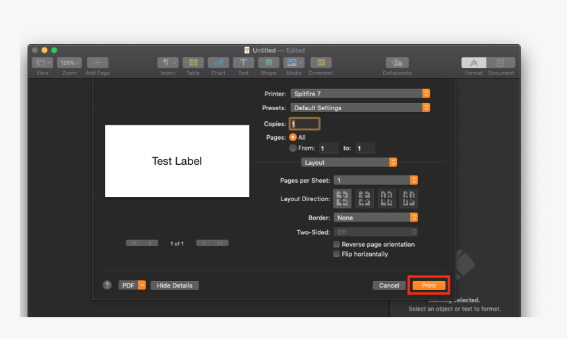Click the PDF button
567x339 pixels.
point(128,286)
